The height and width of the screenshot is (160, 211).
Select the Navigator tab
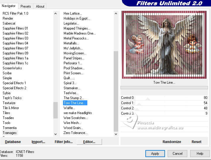(8, 6)
